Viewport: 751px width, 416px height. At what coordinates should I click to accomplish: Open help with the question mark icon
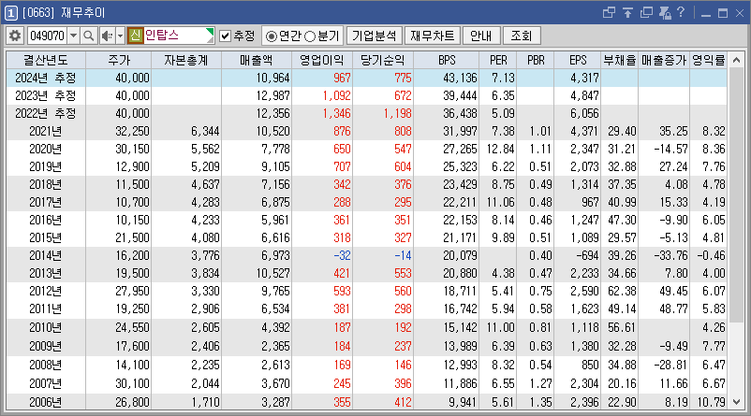(681, 12)
